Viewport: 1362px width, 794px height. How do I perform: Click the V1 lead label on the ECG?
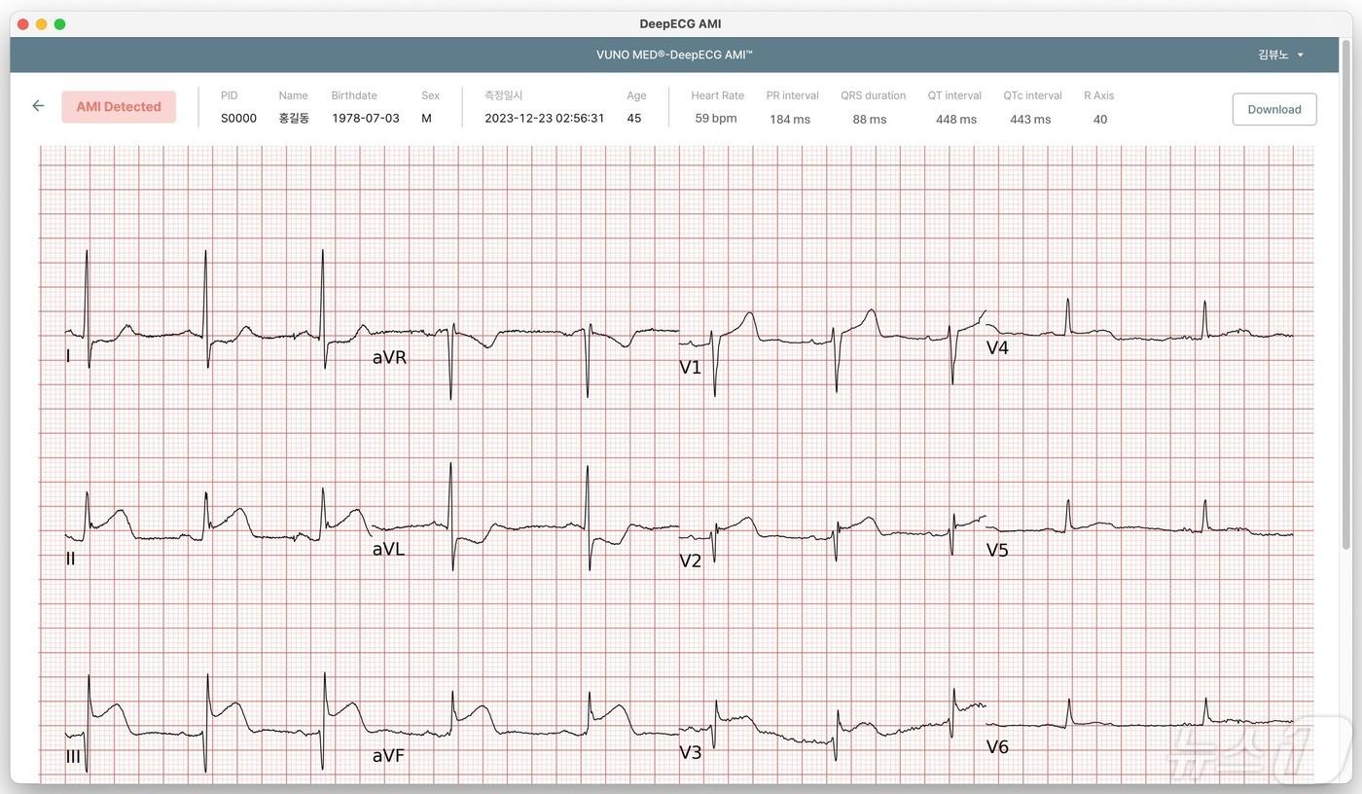[x=690, y=367]
